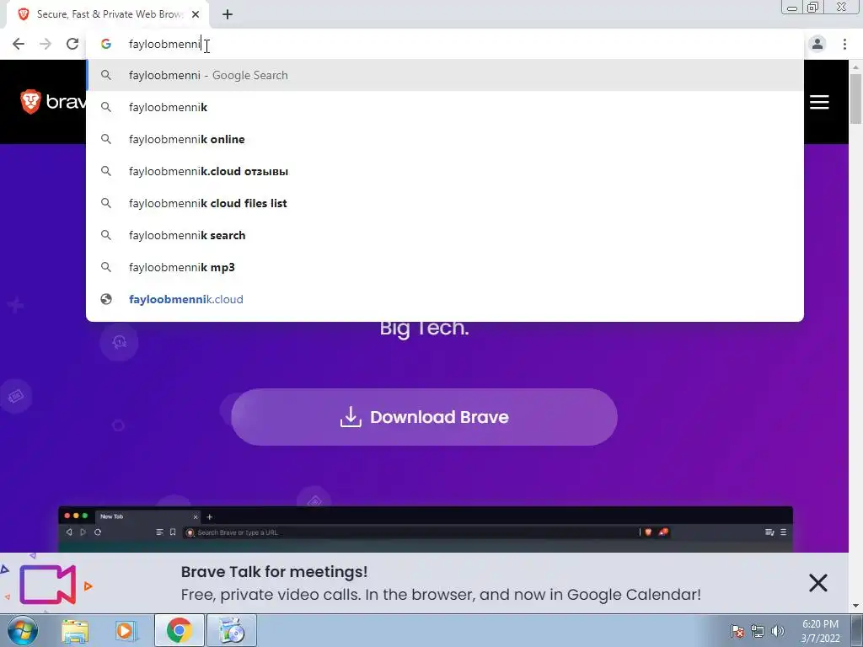Click in the address bar text field
863x647 pixels.
[x=445, y=44]
